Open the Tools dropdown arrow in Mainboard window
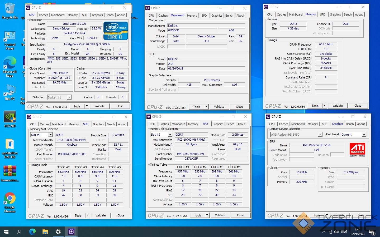This screenshot has width=380, height=237. click(x=206, y=107)
